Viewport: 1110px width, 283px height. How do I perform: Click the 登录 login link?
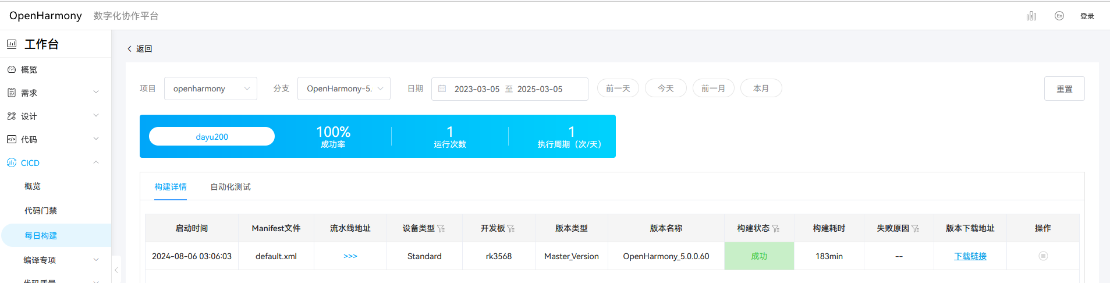click(x=1087, y=16)
